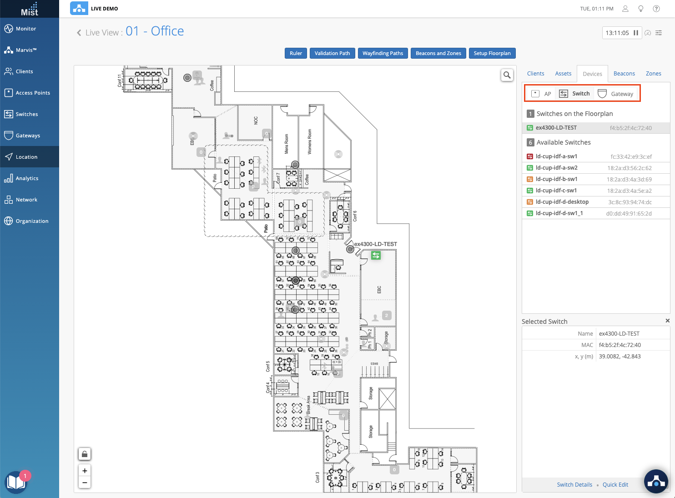Close the Selected Switch panel
675x498 pixels.
click(x=668, y=321)
